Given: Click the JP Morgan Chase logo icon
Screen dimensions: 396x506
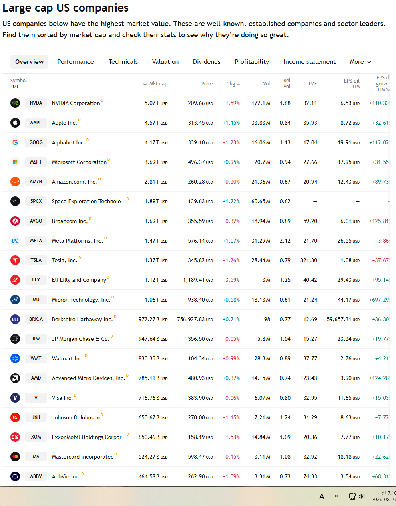Looking at the screenshot, I should click(15, 339).
